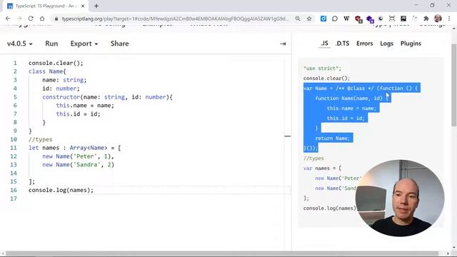
Task: Click the webcam video thumbnail
Action: pos(400,198)
